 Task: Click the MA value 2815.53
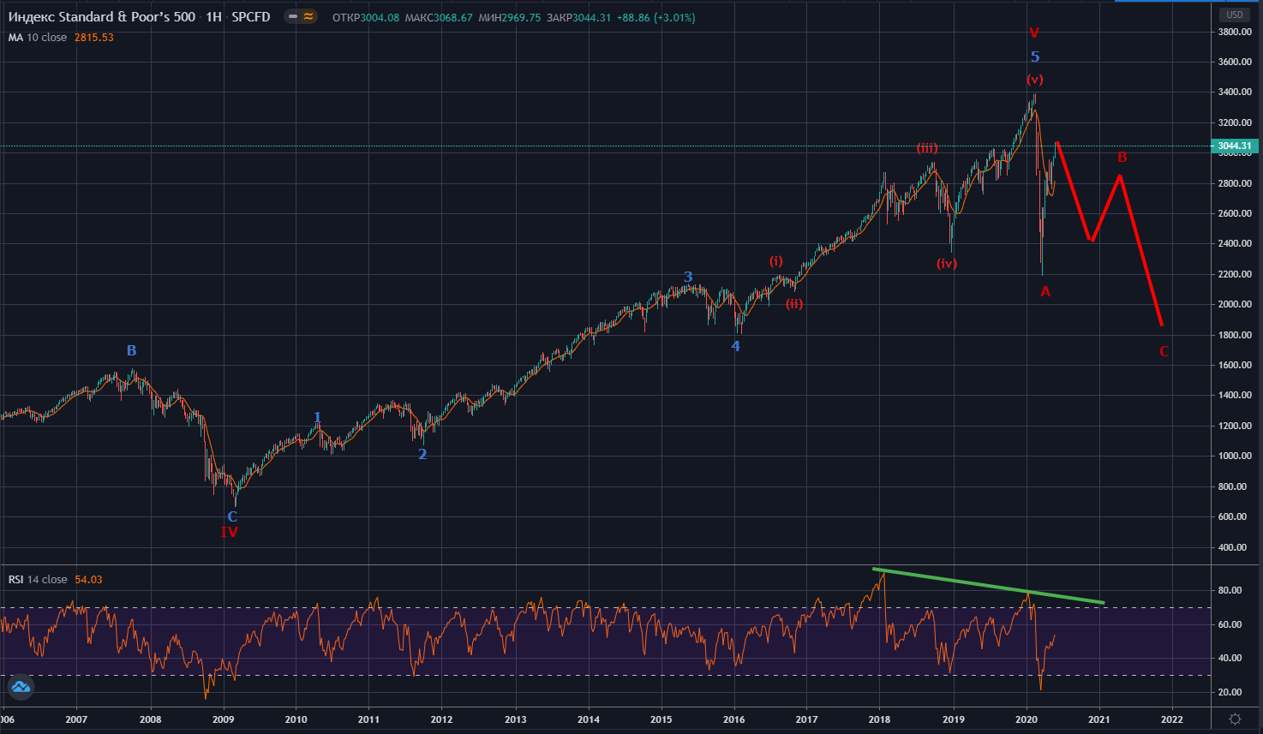tap(93, 38)
